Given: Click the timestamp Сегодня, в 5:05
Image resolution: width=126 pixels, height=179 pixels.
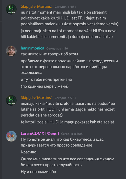Looking at the screenshot, I should click(x=72, y=134).
